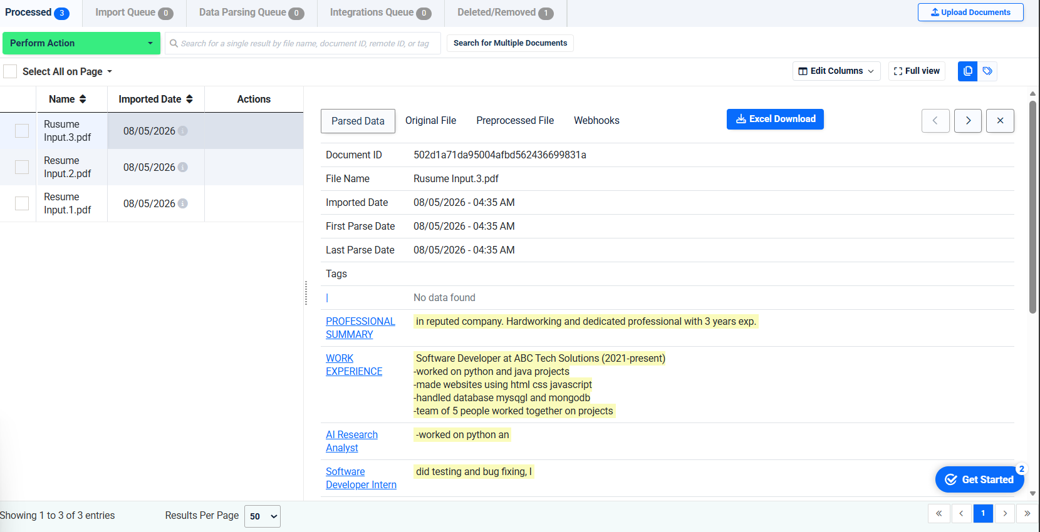Close the document detail panel
The width and height of the screenshot is (1040, 532).
click(1000, 121)
